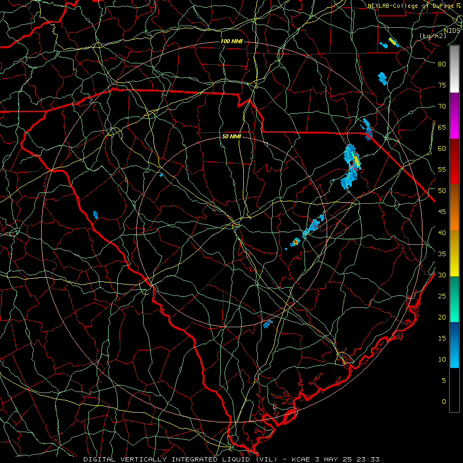Select the black bottom segment of the color bar
This screenshot has width=463, height=463.
point(454,390)
